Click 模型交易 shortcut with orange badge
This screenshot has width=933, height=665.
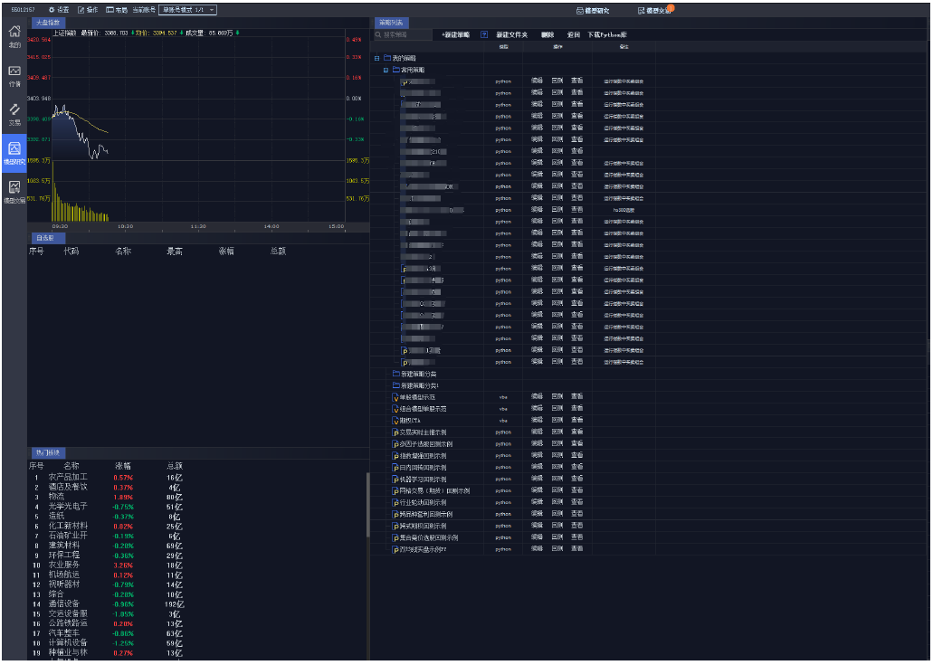654,11
